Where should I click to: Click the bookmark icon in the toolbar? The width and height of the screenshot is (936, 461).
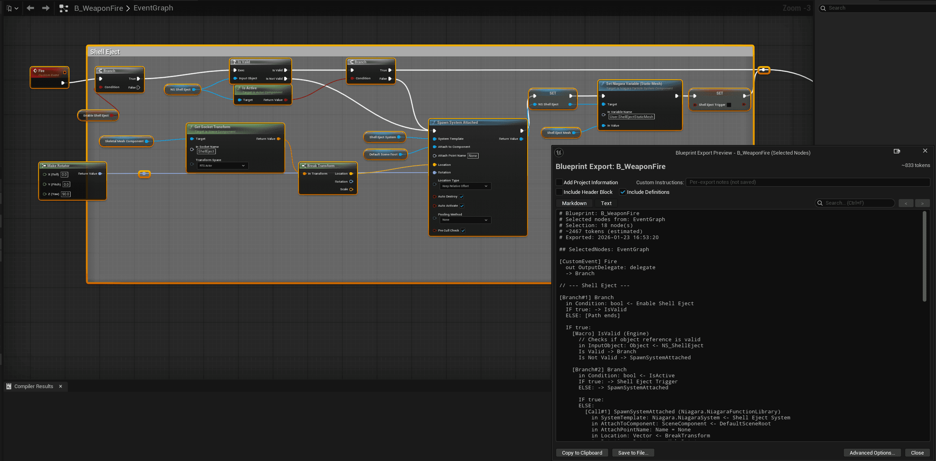tap(9, 8)
